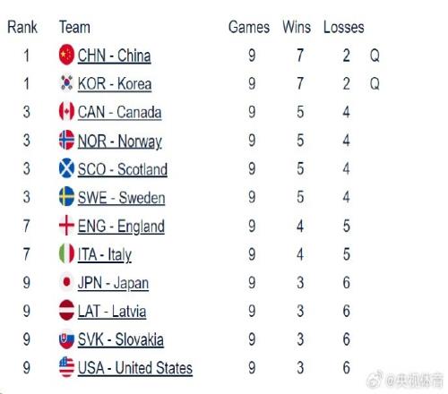This screenshot has width=448, height=394.
Task: Click the Scotland flag icon
Action: pyautogui.click(x=66, y=168)
